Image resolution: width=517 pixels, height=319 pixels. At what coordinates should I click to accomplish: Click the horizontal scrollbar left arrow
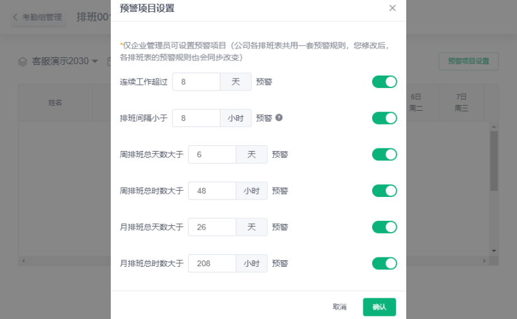coord(23,260)
